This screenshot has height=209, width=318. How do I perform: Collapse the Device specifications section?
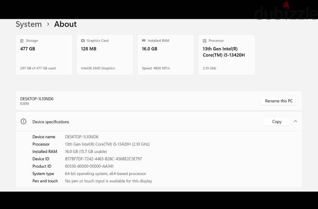tap(295, 121)
